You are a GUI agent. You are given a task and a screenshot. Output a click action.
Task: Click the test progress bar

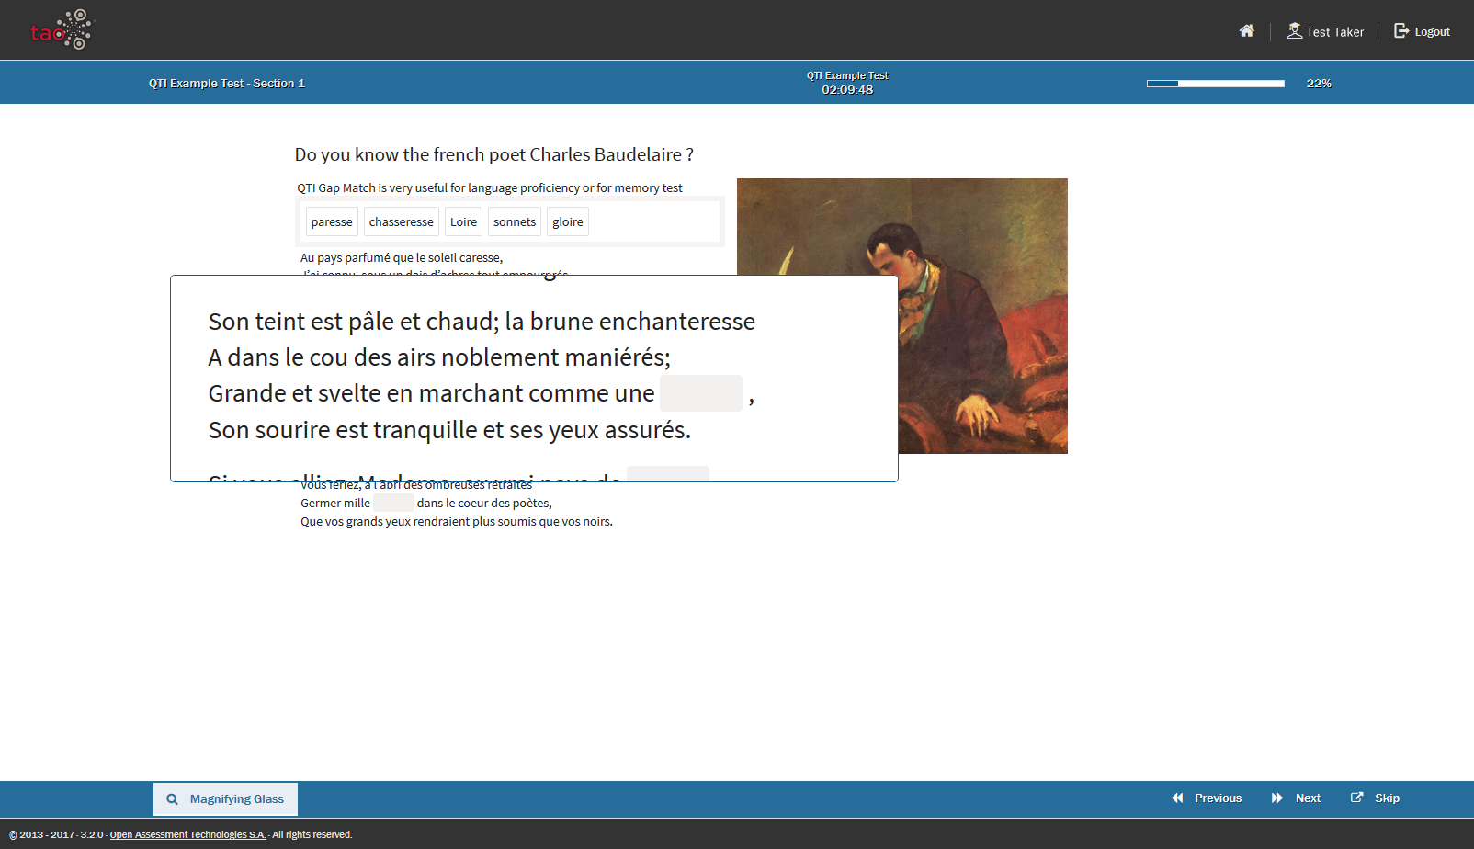tap(1216, 84)
